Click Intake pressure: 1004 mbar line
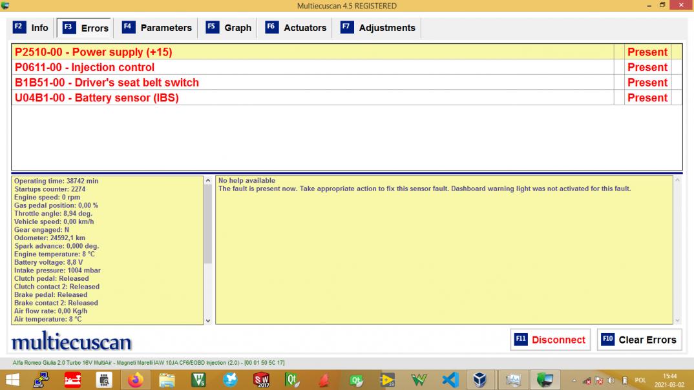The height and width of the screenshot is (390, 694). 57,270
